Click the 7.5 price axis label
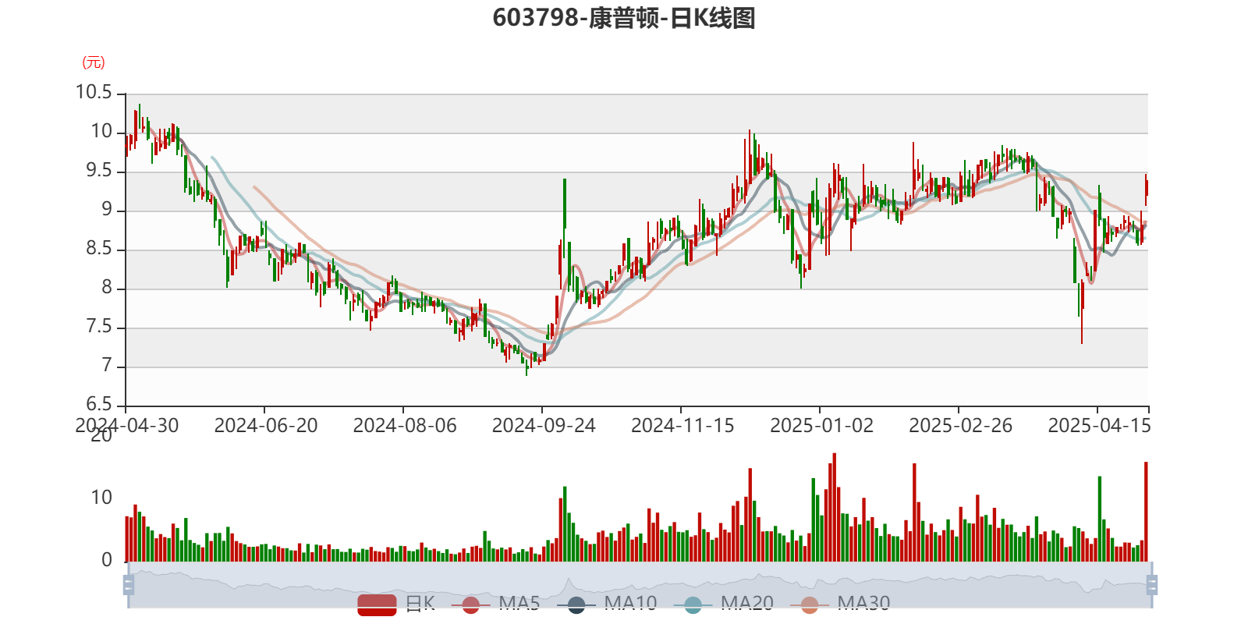 tap(99, 327)
